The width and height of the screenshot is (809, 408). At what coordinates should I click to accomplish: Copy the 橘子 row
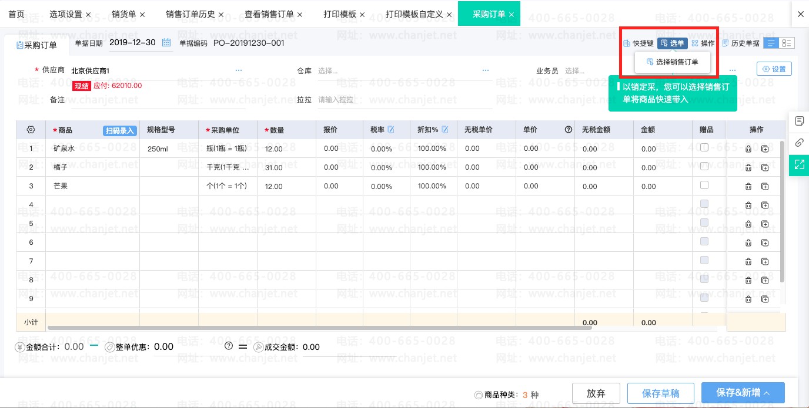coord(765,168)
